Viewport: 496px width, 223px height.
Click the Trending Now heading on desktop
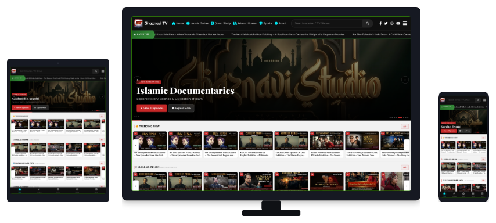tap(148, 126)
